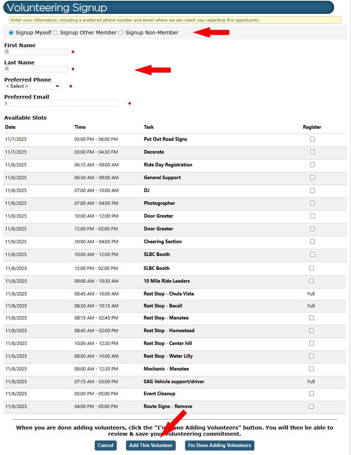Select the Cheering Section checkbox
The image size is (351, 455).
(x=312, y=242)
